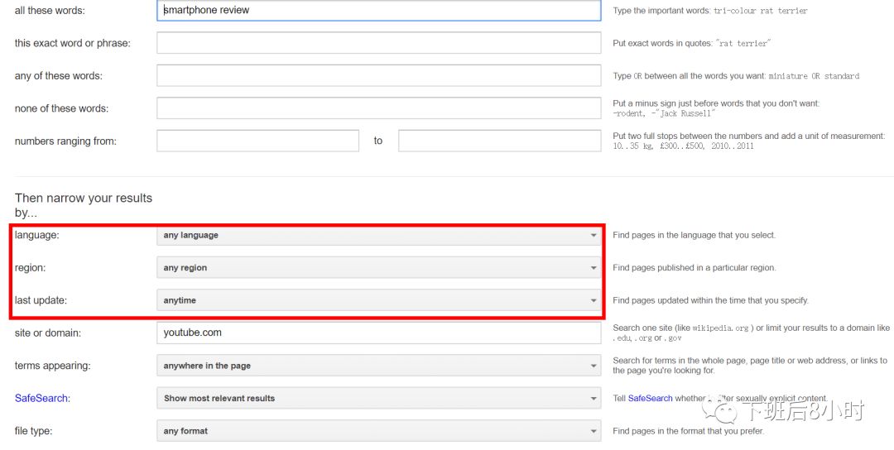This screenshot has width=894, height=450.
Task: Click the 'all these words' search field
Action: (x=378, y=11)
